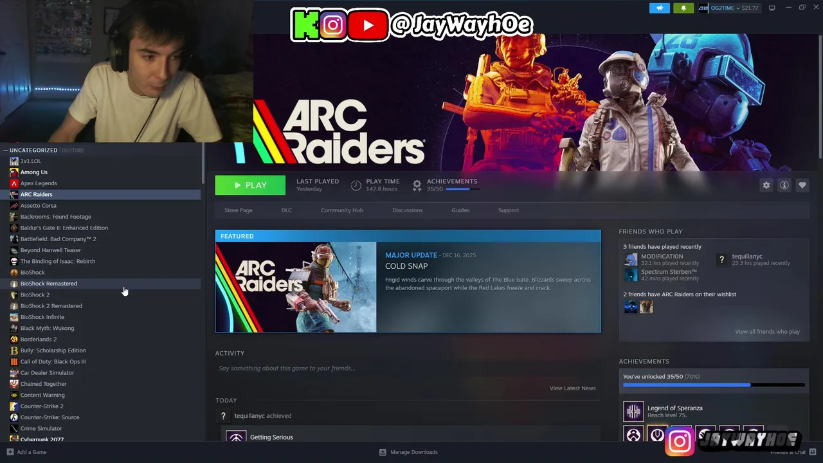Screen dimensions: 823x463
Task: Select "Chained Together" in library list
Action: (44, 384)
